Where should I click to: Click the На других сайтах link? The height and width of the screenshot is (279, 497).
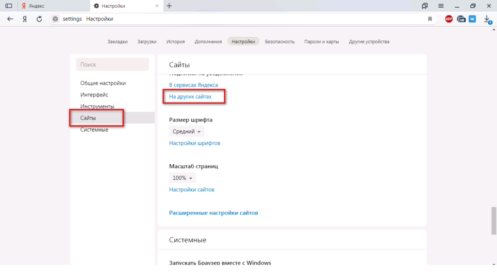190,97
